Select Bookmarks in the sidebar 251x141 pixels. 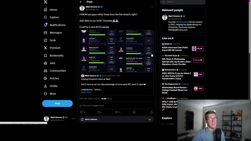pos(53,56)
